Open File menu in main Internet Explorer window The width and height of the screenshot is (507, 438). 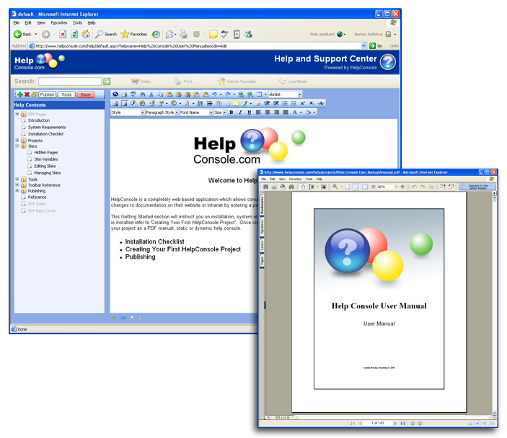pyautogui.click(x=17, y=22)
